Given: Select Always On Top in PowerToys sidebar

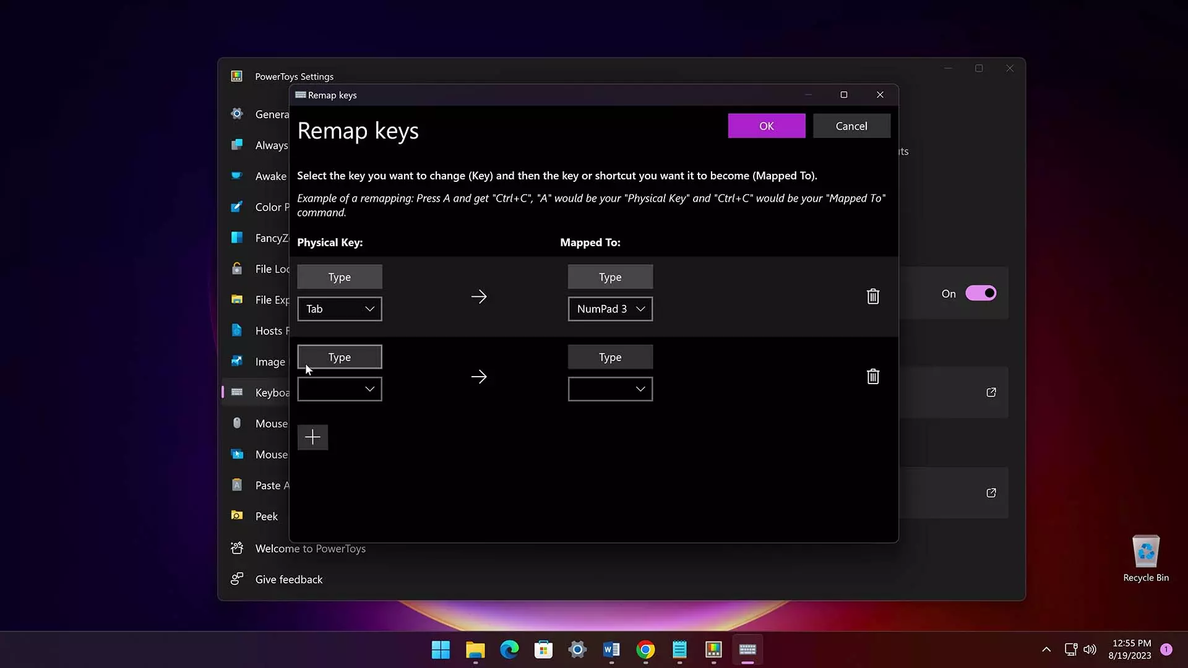Looking at the screenshot, I should point(256,145).
